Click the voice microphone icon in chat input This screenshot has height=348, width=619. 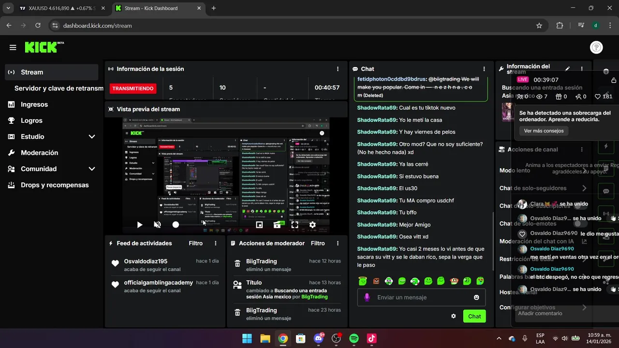pos(367,297)
